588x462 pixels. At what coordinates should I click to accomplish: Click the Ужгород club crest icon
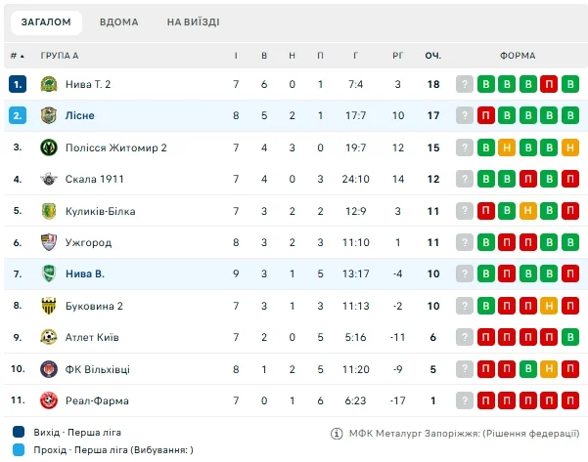pos(49,242)
